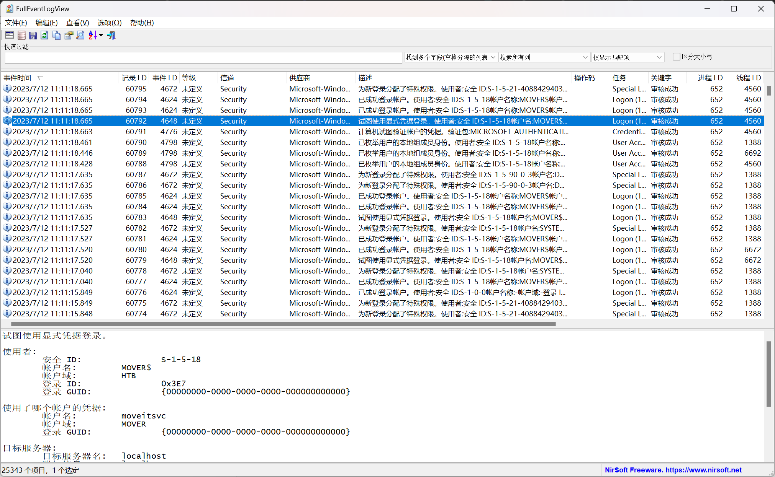Open the 找到多个字段 filter mode dropdown
775x477 pixels.
pyautogui.click(x=451, y=57)
